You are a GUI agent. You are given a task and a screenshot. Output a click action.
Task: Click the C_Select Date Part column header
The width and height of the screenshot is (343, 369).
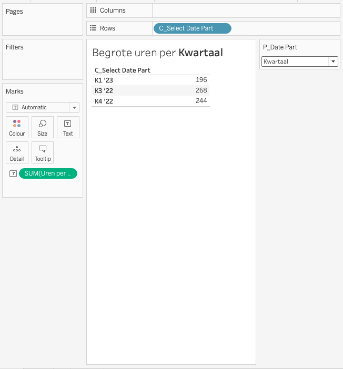click(123, 70)
